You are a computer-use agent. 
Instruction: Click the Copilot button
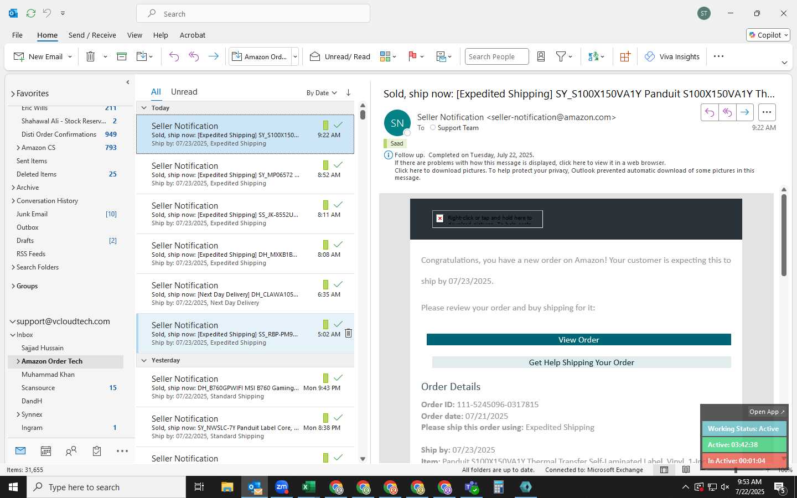[x=768, y=35]
